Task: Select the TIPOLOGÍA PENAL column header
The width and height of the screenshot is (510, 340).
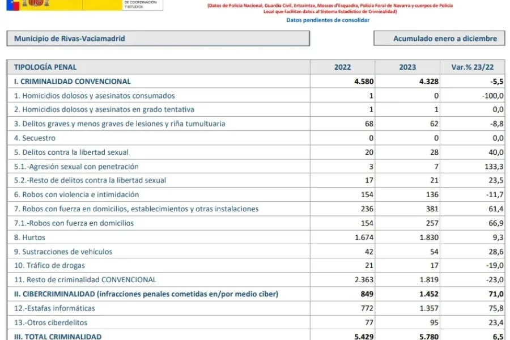Action: coord(45,67)
